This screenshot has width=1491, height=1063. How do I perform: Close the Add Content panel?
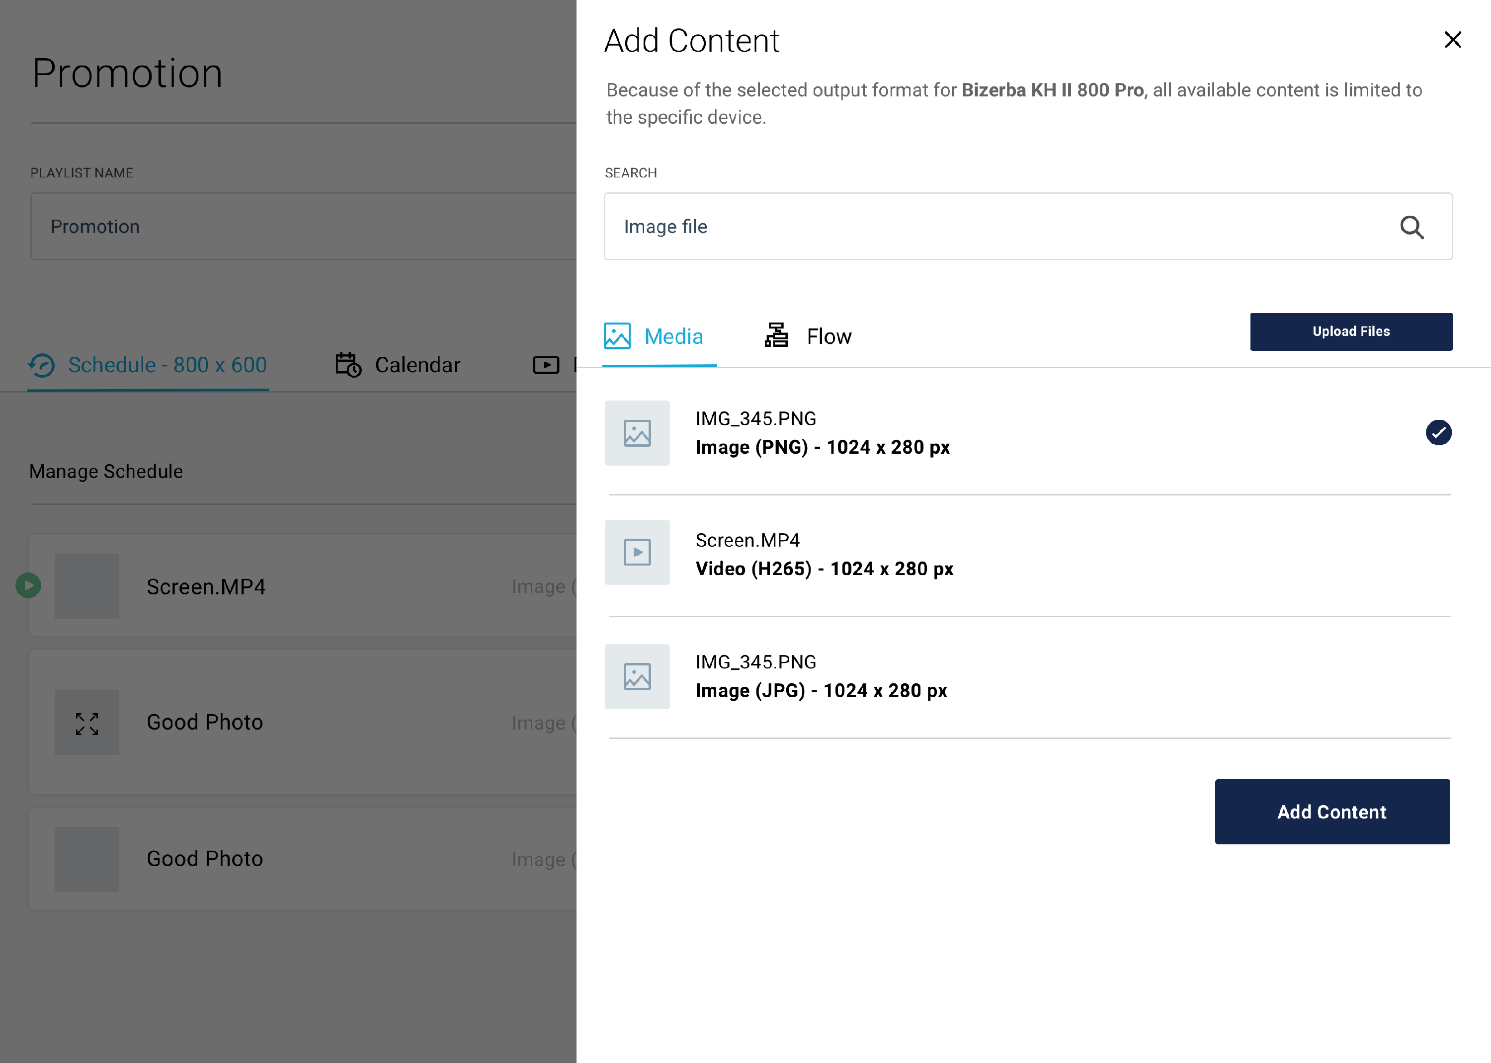click(1452, 40)
